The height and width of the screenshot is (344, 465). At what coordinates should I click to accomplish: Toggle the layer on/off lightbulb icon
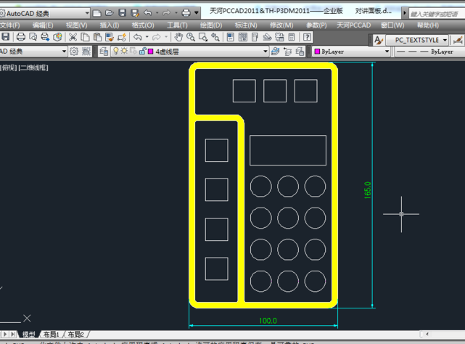pyautogui.click(x=115, y=52)
